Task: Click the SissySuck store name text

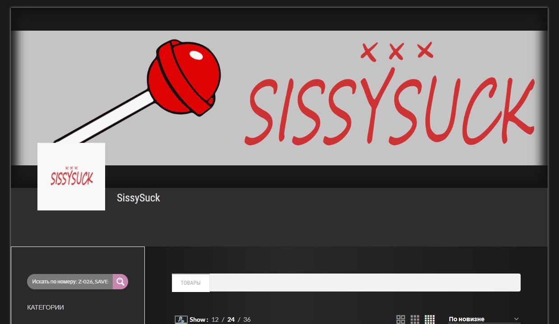Action: 139,198
